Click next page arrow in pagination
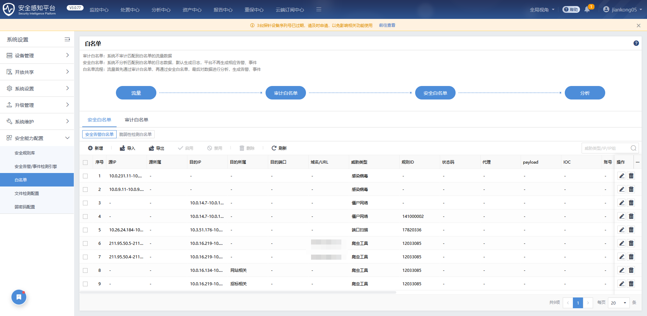Image resolution: width=647 pixels, height=316 pixels. [588, 303]
